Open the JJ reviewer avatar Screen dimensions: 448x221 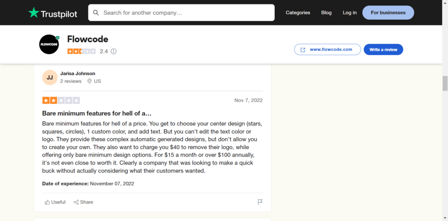click(50, 77)
